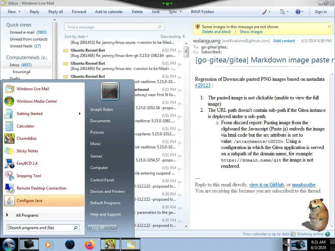Toggle flag on linux-ein message
This screenshot has height=251, width=335.
pyautogui.click(x=180, y=65)
